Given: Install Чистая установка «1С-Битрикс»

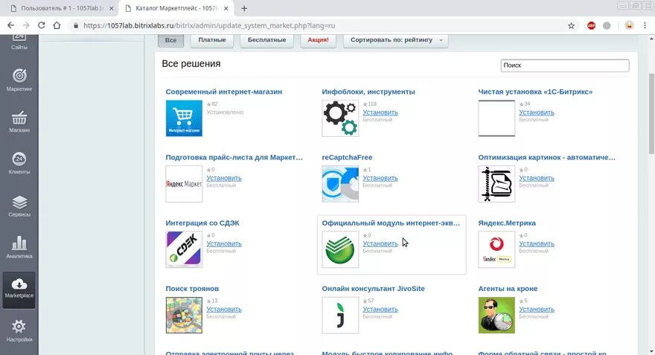Looking at the screenshot, I should click(x=537, y=112).
